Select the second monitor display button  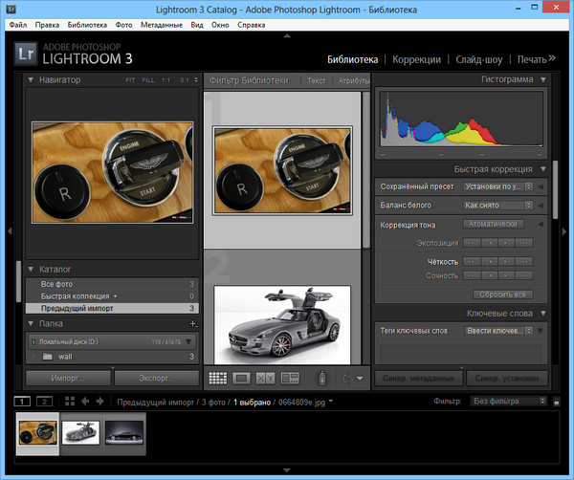point(44,403)
